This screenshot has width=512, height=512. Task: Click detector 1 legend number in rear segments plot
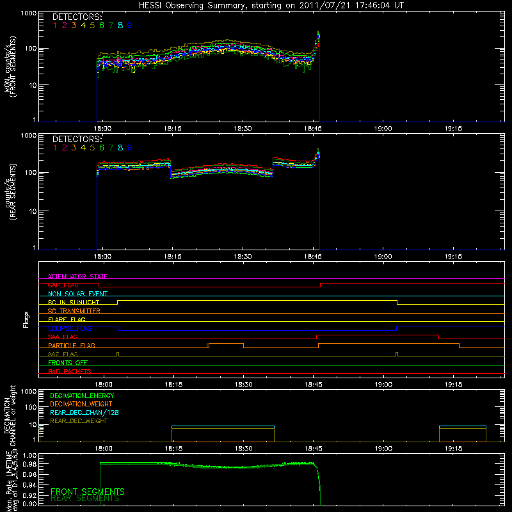(x=55, y=148)
